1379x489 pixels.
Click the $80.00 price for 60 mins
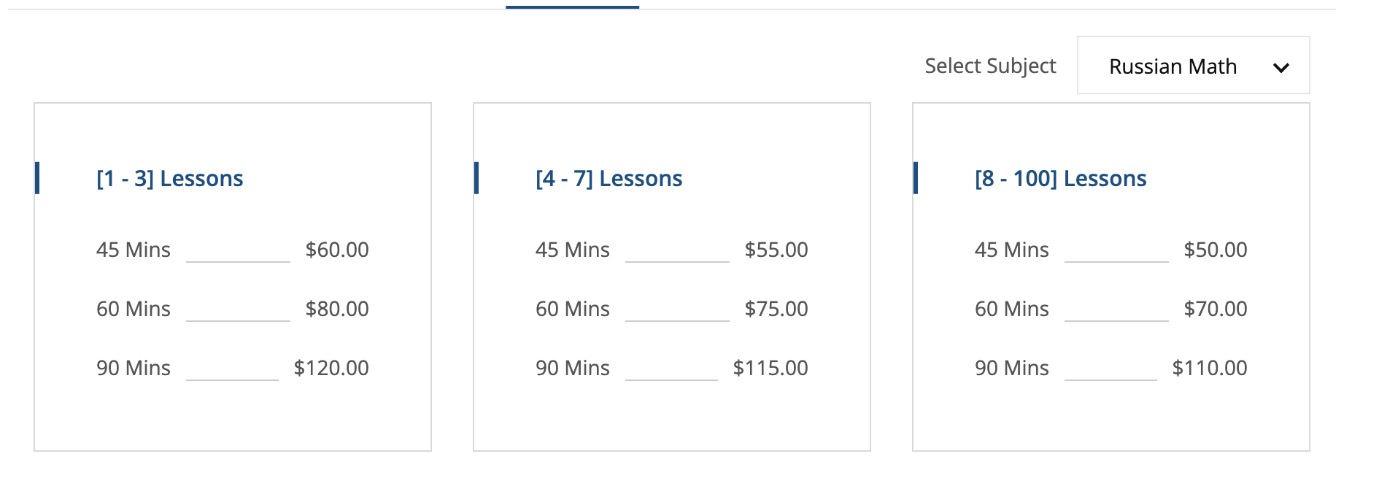(x=337, y=309)
